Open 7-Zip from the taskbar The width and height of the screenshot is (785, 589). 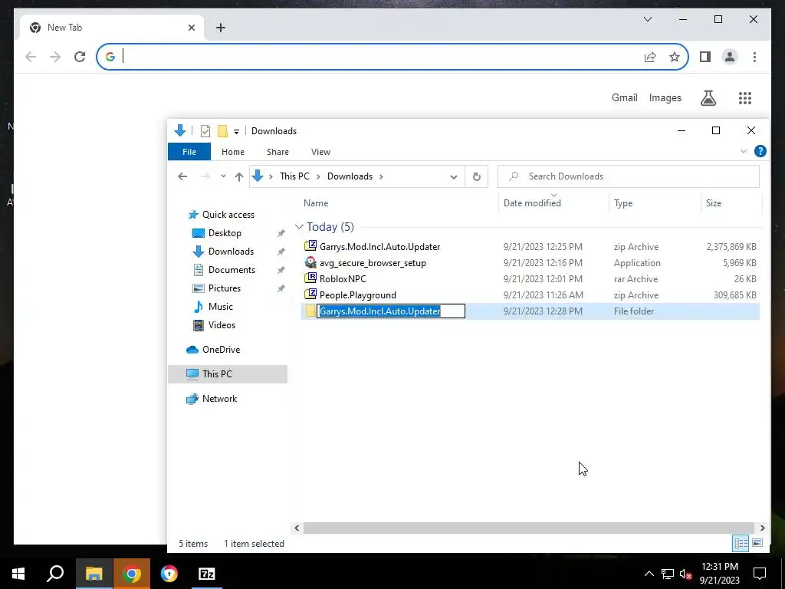207,574
